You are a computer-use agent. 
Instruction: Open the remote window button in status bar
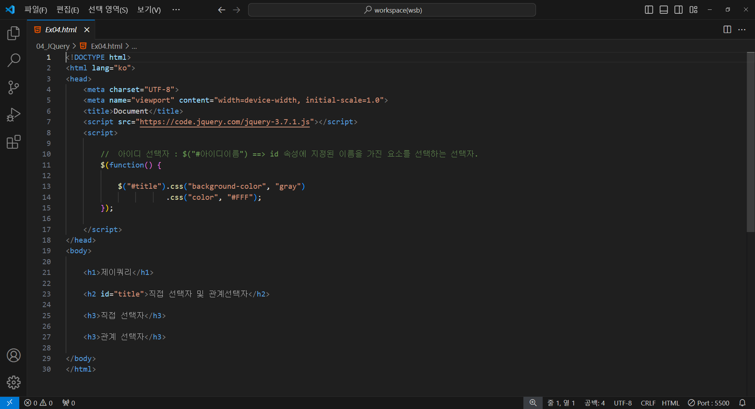9,403
